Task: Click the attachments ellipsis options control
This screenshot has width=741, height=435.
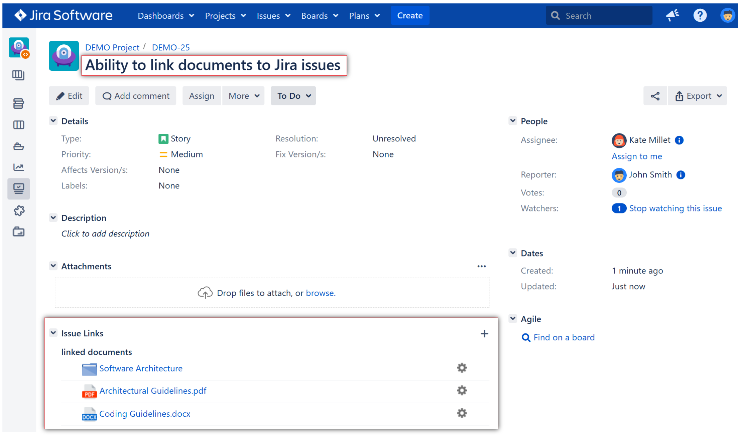Action: 481,266
